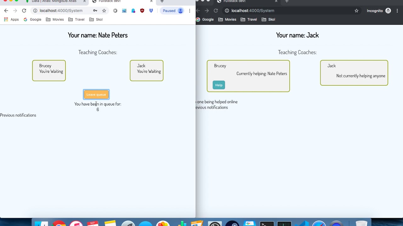Switch to the Data | Atlas: MongoDB Atlas tab
Viewport: 403px width, 226px height.
[54, 2]
